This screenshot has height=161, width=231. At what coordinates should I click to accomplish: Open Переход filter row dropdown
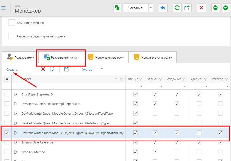(x=227, y=86)
